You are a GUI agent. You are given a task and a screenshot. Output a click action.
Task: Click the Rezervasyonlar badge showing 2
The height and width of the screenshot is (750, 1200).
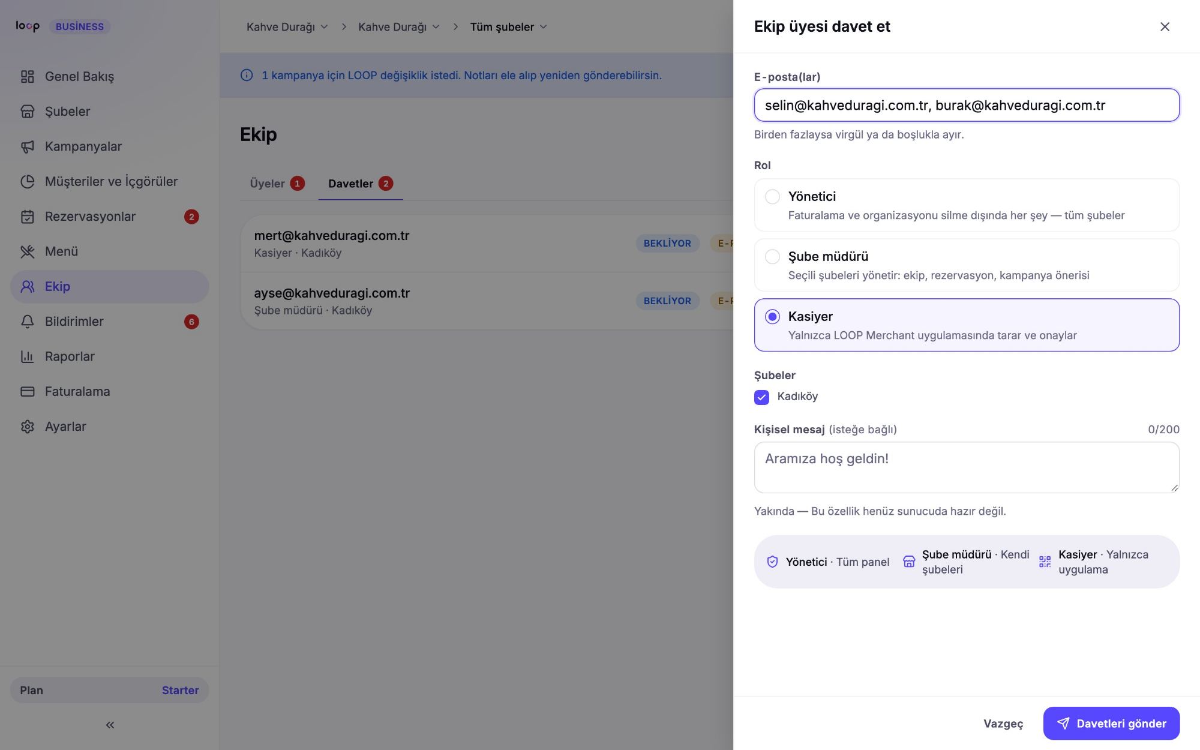click(x=191, y=217)
